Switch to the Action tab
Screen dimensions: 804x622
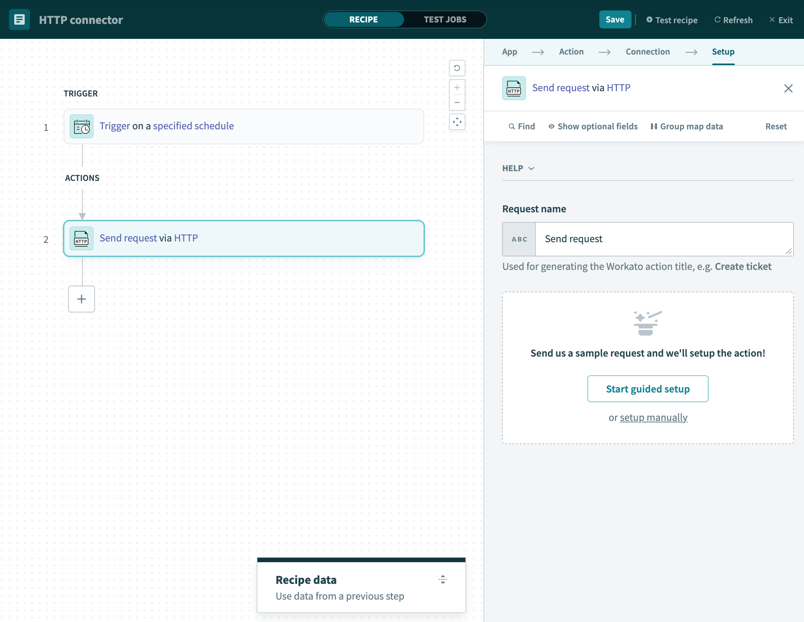[571, 51]
